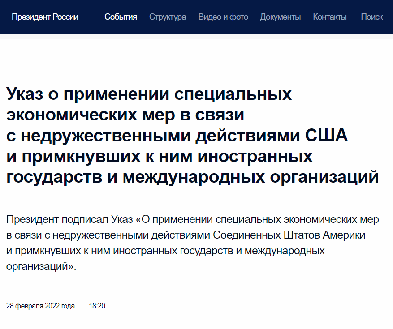
Task: Click the date 28 февраля 2022 года
Action: [40, 306]
